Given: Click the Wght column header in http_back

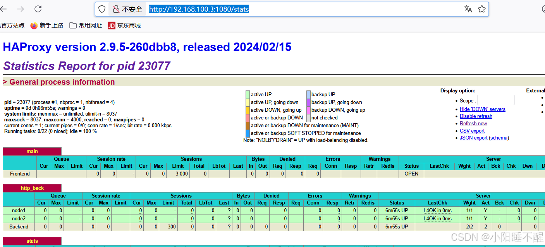Looking at the screenshot, I should [469, 203].
